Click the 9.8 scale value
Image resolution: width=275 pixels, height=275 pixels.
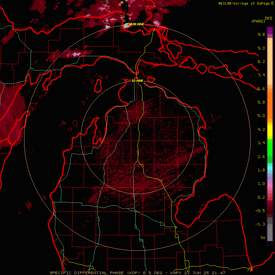[x=261, y=34]
